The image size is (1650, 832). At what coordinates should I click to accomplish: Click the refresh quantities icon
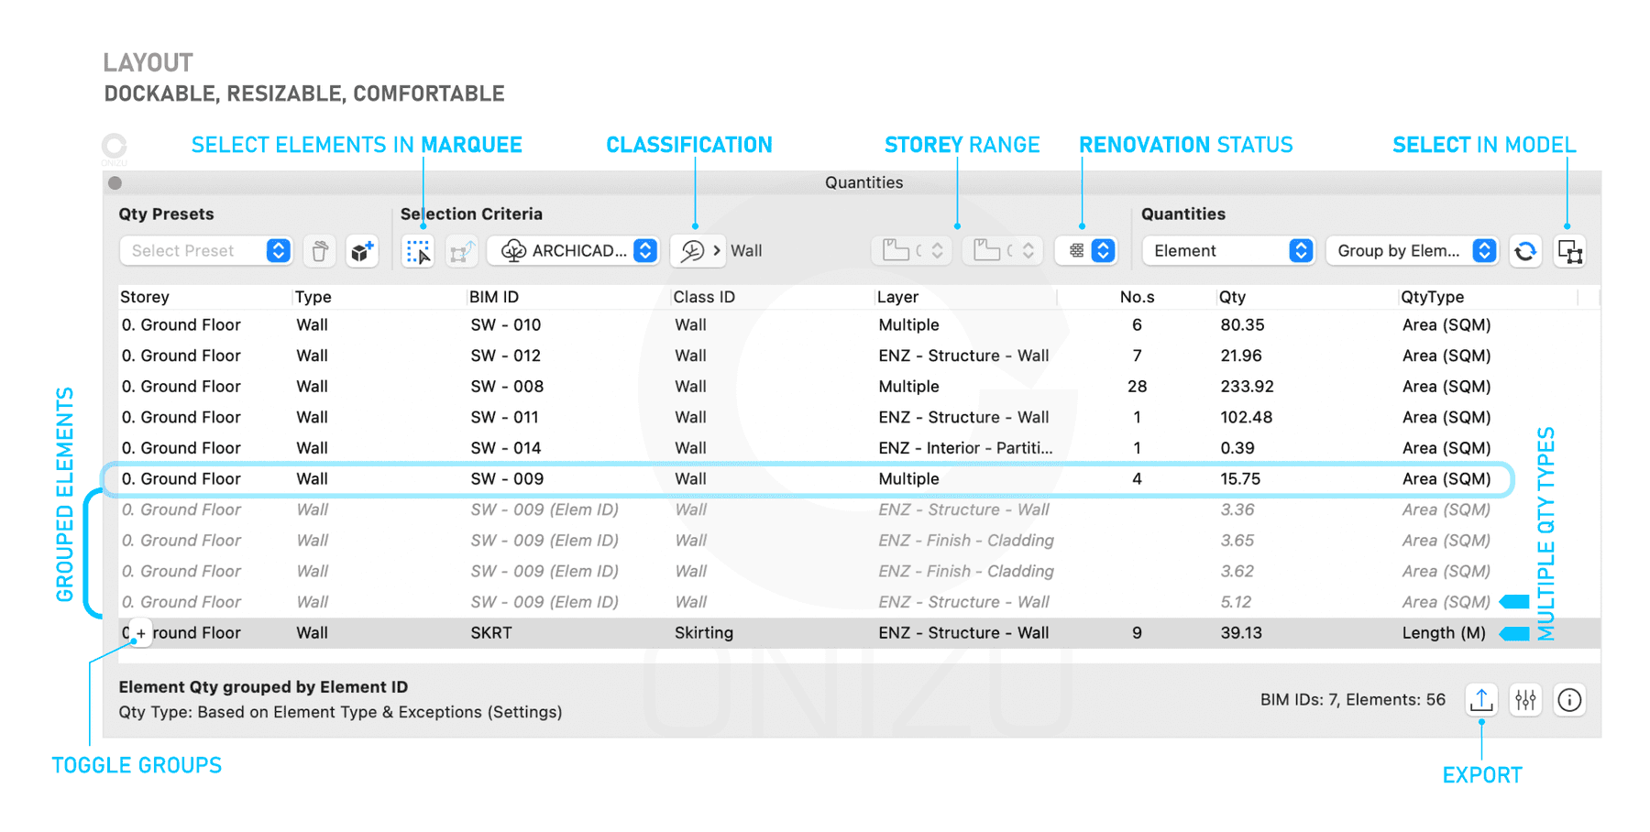1524,250
